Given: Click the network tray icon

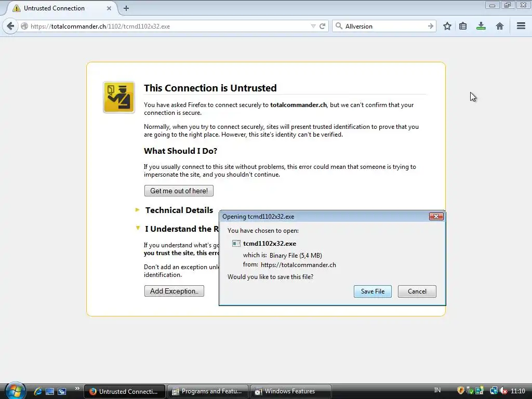Looking at the screenshot, I should point(494,391).
